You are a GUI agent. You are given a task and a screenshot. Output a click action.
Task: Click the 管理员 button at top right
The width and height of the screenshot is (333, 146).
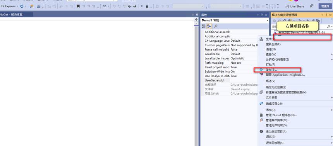pyautogui.click(x=325, y=6)
